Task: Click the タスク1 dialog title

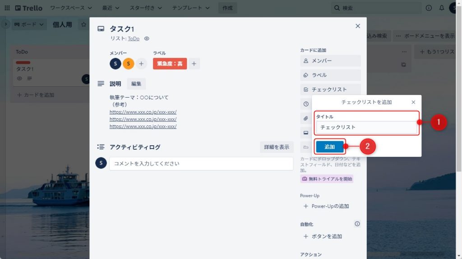Action: click(122, 29)
